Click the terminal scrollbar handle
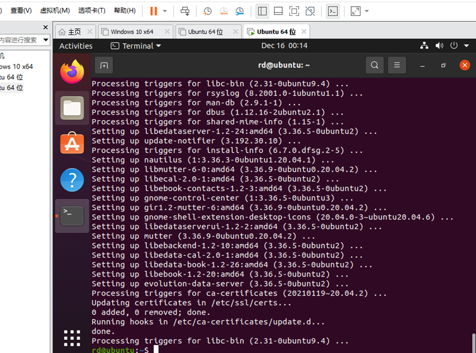The width and height of the screenshot is (476, 353). pos(473,343)
